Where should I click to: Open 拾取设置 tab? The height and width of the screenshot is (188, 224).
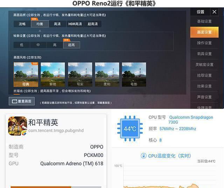(x=204, y=75)
